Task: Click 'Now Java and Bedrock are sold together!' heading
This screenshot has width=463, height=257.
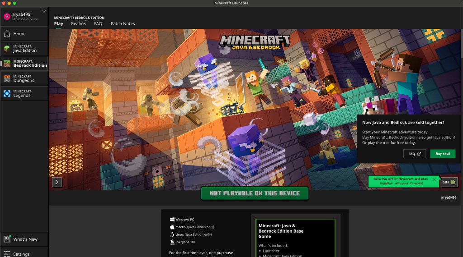Action: click(403, 123)
